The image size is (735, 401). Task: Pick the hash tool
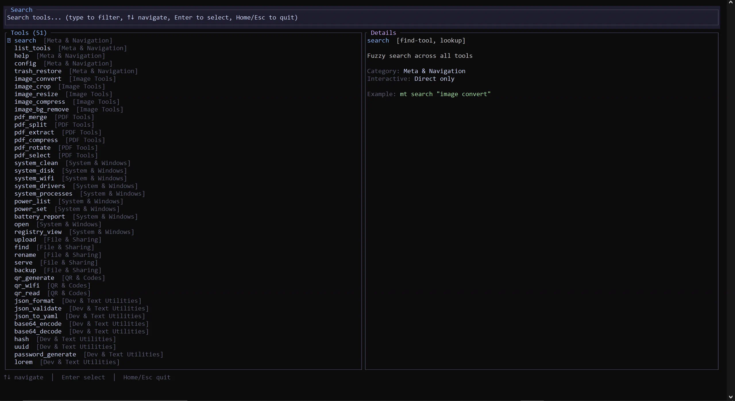point(183,339)
